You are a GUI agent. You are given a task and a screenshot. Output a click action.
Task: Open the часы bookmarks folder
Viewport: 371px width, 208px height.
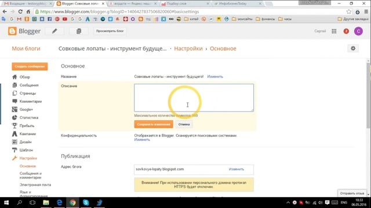click(x=285, y=19)
